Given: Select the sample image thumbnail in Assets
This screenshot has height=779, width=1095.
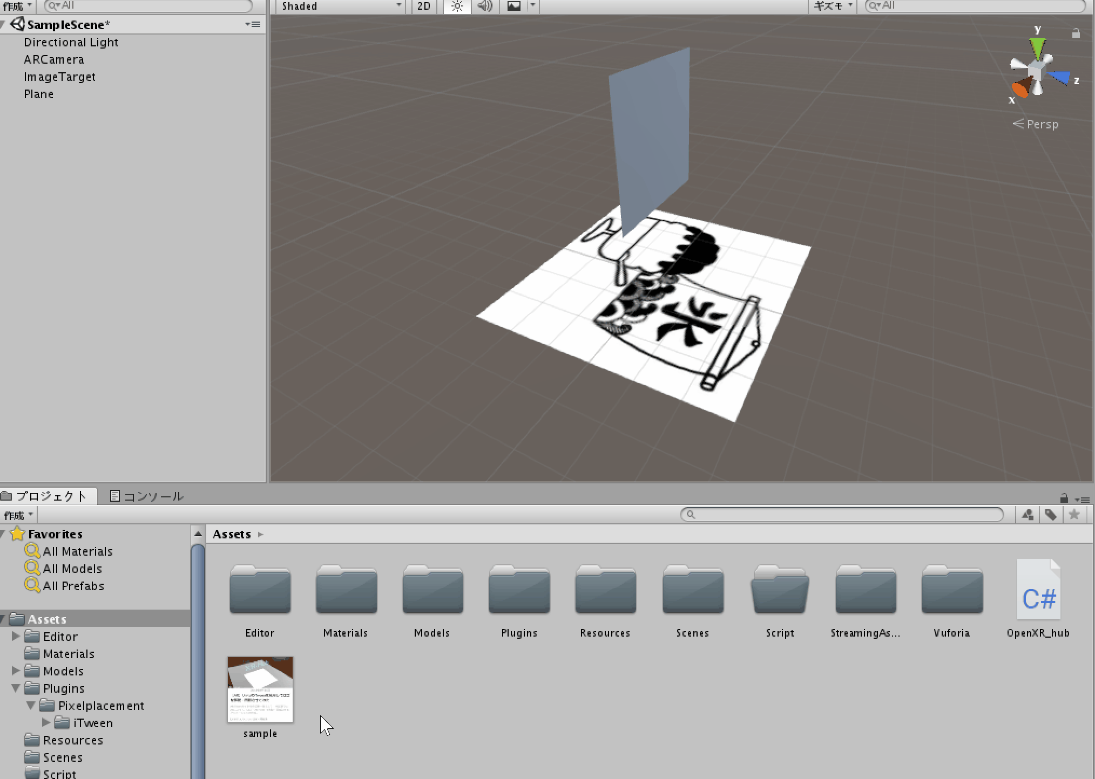Looking at the screenshot, I should click(260, 689).
